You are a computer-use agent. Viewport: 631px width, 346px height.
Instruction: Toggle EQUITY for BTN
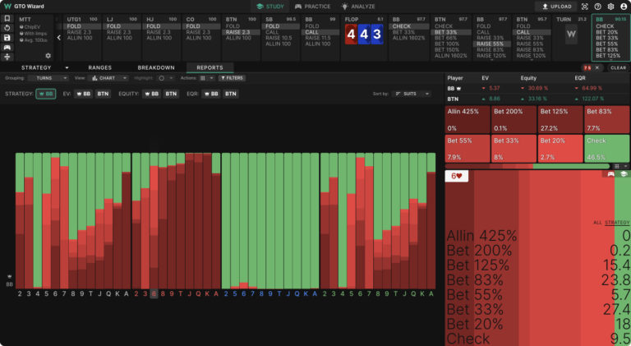171,94
